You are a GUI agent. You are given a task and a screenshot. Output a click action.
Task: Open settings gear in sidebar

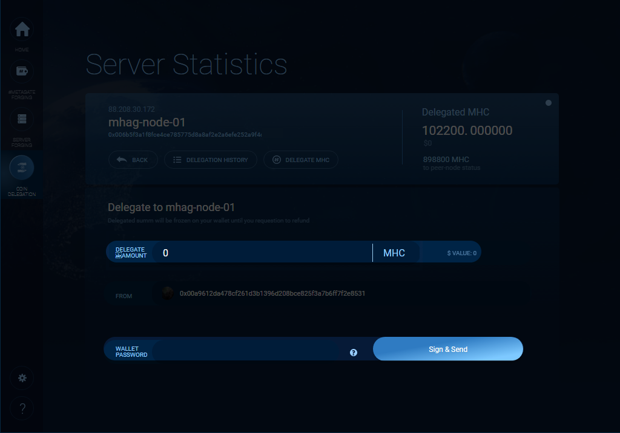(22, 378)
